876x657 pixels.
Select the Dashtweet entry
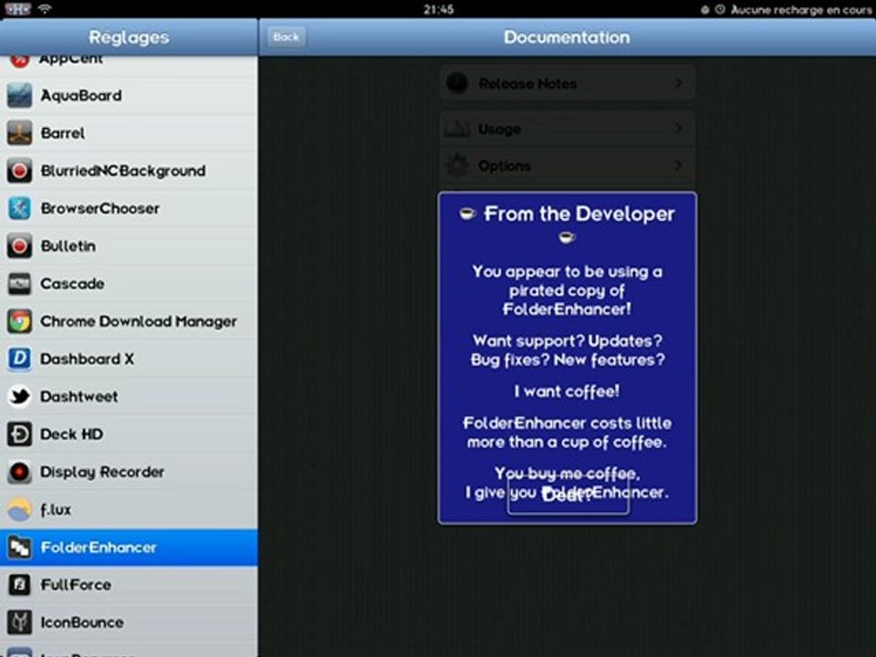click(129, 397)
